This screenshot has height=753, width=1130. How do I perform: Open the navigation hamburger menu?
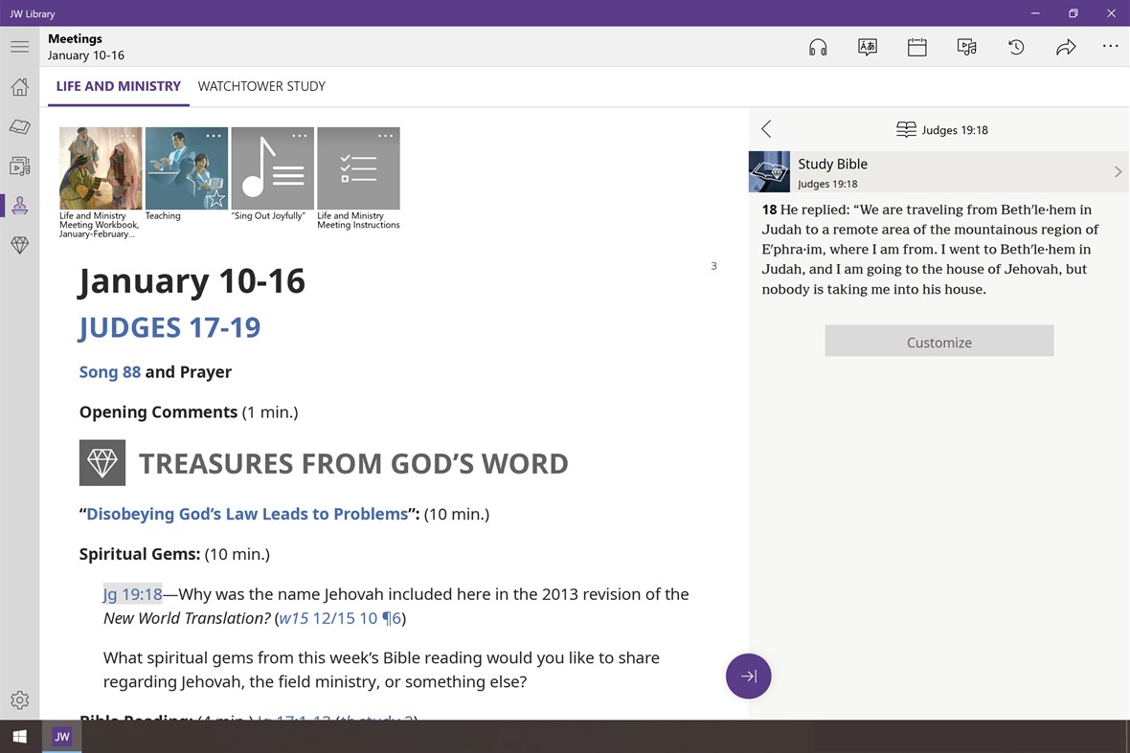pyautogui.click(x=19, y=46)
